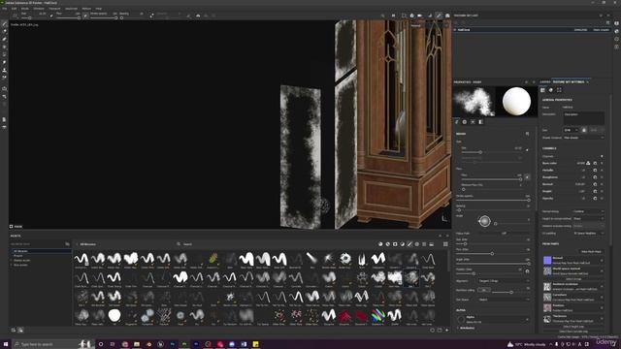621x349 pixels.
Task: Click the brush Angle dial
Action: [x=484, y=221]
